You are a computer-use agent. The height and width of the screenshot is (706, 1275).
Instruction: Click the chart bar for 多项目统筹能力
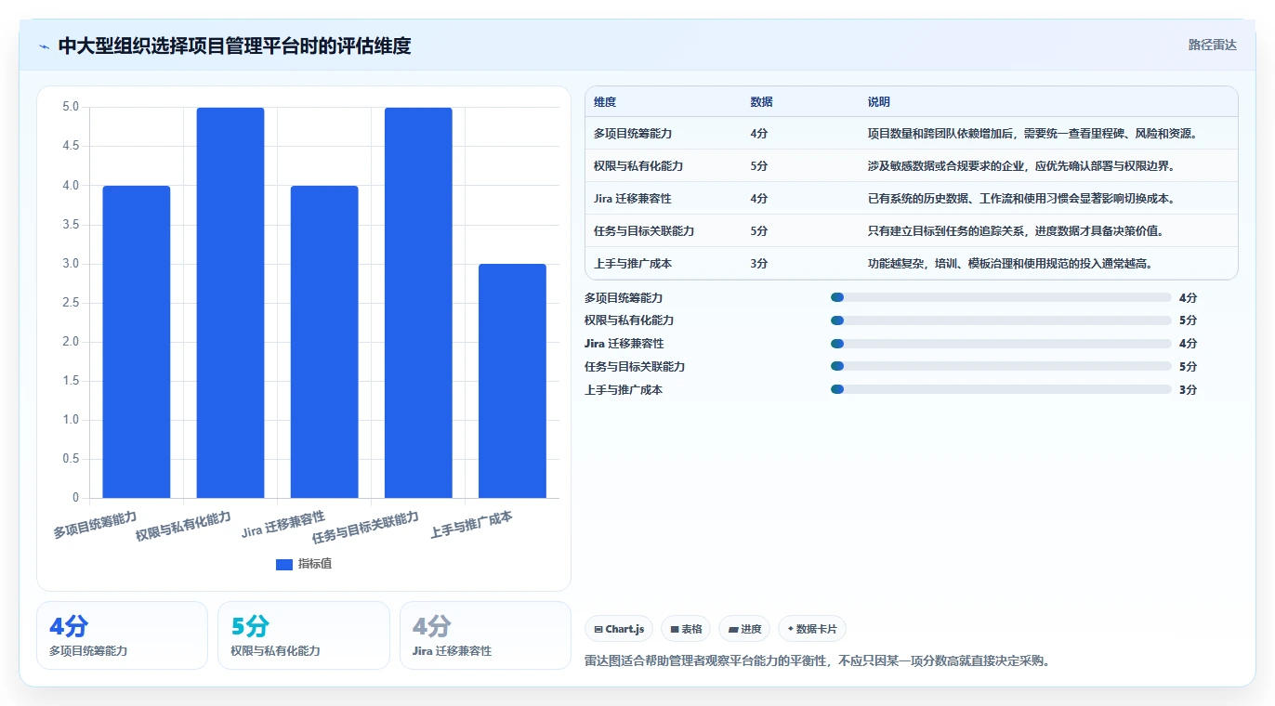137,342
